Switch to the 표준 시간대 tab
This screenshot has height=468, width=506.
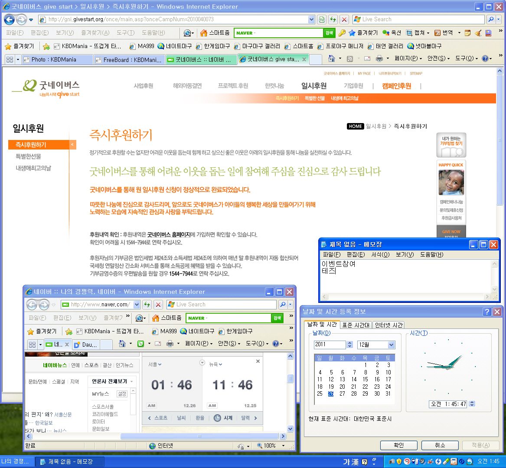[x=356, y=325]
